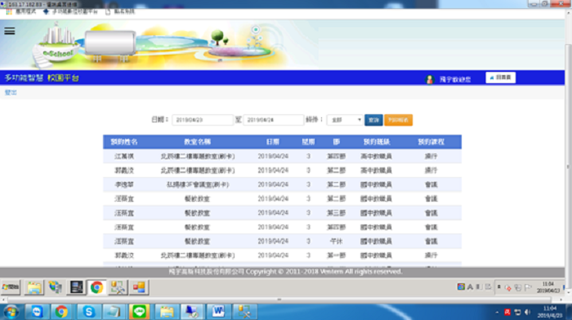Click the first column header of the reservation table
The image size is (572, 320).
[x=124, y=142]
